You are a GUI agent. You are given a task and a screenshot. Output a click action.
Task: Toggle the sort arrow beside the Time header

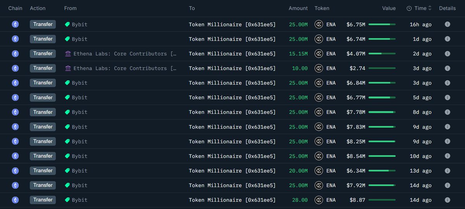tap(430, 8)
